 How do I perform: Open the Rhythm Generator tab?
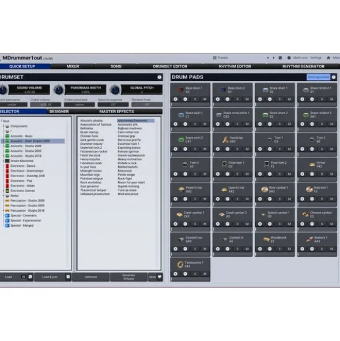303,66
